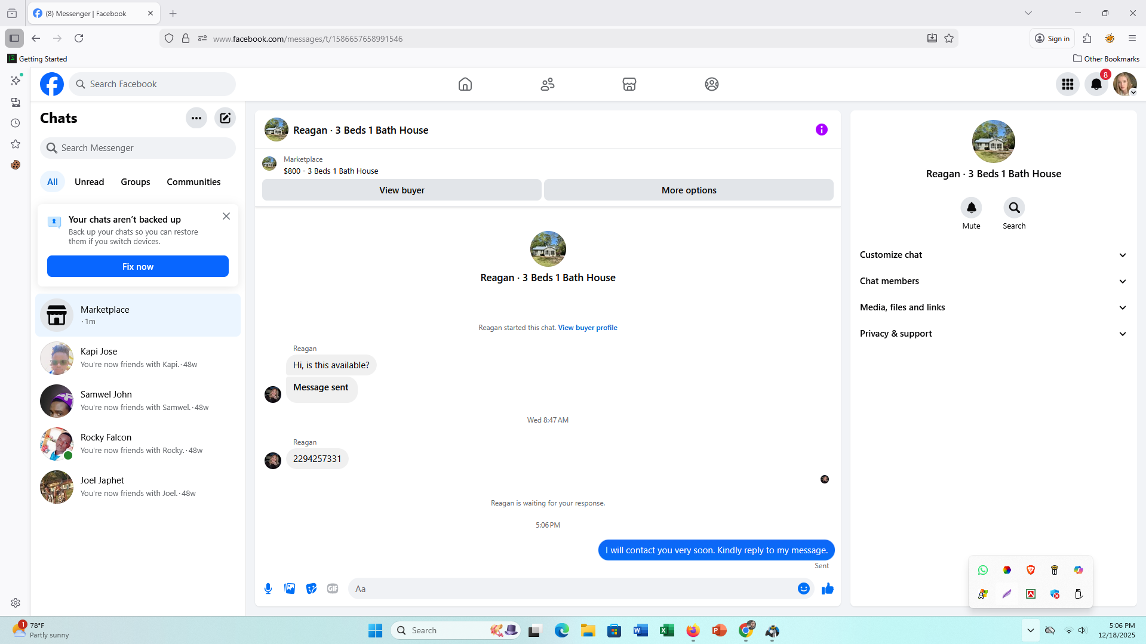Go to the Home feed icon
This screenshot has height=644, width=1146.
[465, 84]
